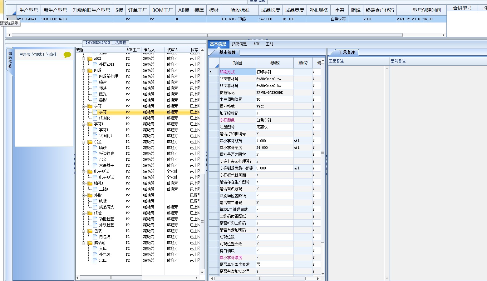Select the 电子测试 child process node

pyautogui.click(x=106, y=178)
